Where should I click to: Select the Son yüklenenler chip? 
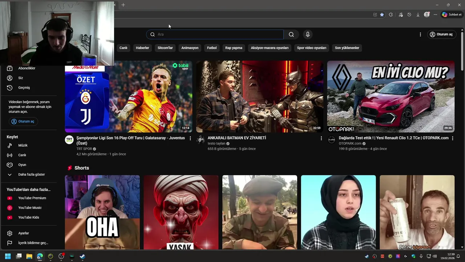click(x=347, y=48)
